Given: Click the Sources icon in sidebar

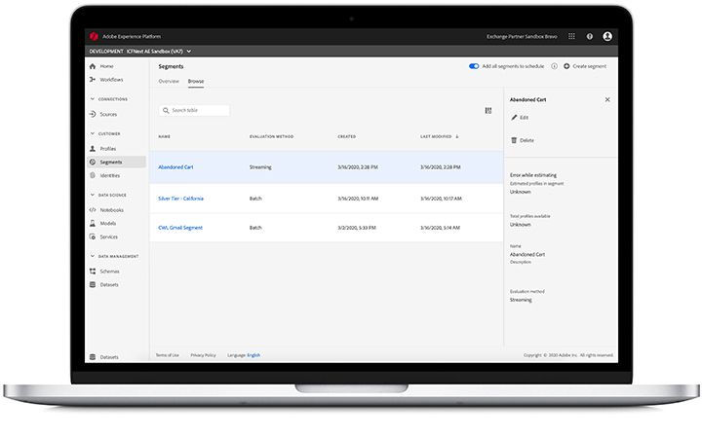Looking at the screenshot, I should tap(93, 114).
